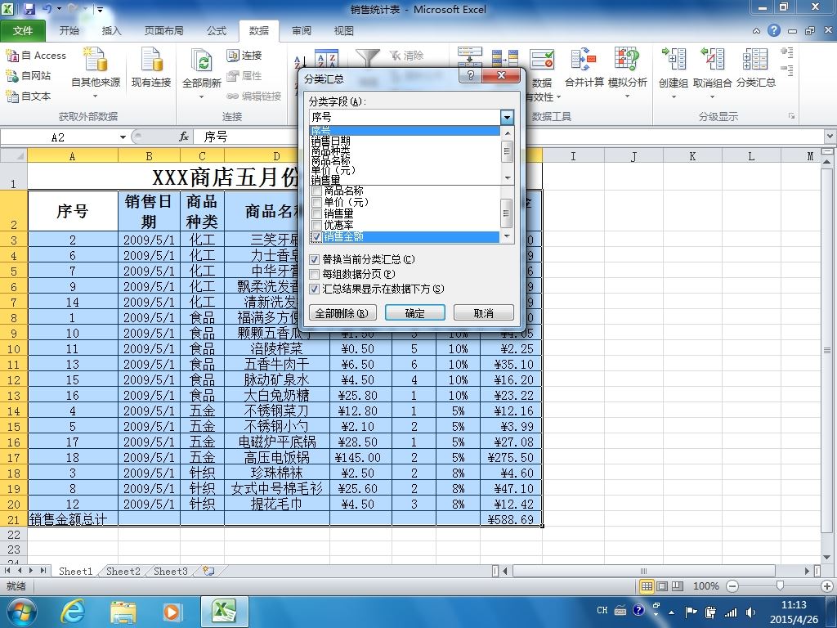Click the 自 Access import icon

[x=11, y=55]
